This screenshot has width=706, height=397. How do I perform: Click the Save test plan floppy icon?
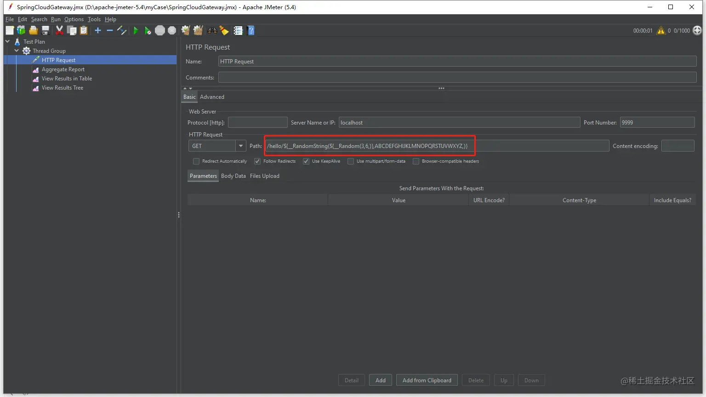(x=46, y=30)
